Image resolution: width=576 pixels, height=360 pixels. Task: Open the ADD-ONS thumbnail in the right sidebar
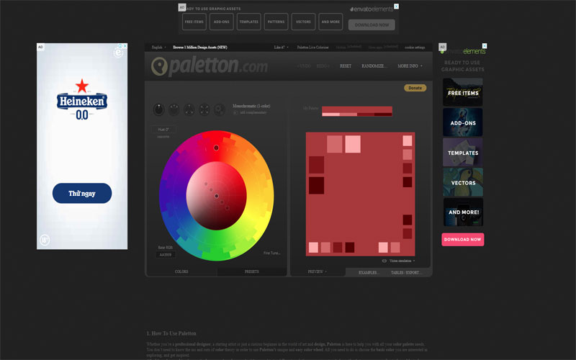pyautogui.click(x=463, y=122)
